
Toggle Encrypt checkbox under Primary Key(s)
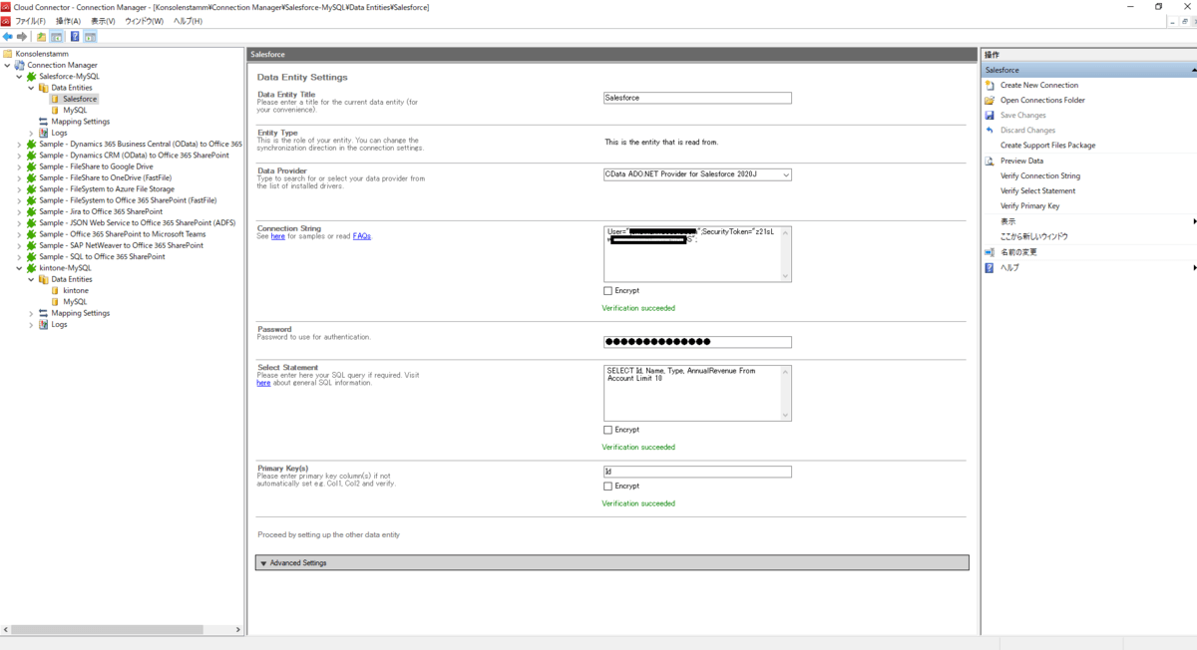607,487
